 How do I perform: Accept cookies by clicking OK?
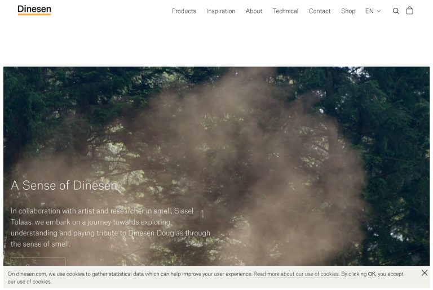372,274
